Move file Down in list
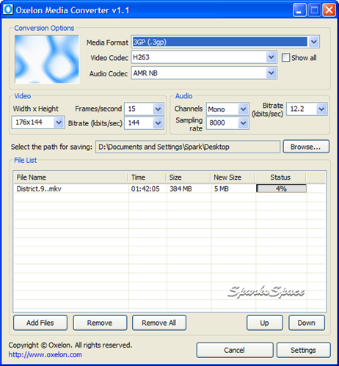 (x=307, y=323)
